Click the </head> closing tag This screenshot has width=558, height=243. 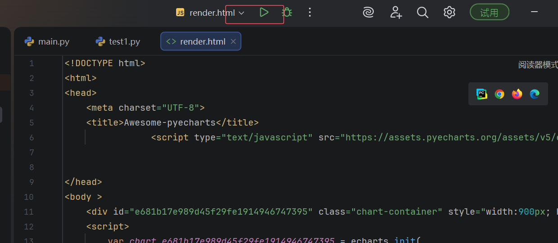tap(83, 182)
